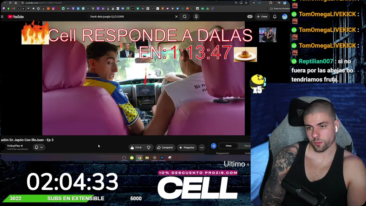This screenshot has width=366, height=206.
Task: Click the Gmail bookmark in the bookmarks bar
Action: [x=13, y=9]
